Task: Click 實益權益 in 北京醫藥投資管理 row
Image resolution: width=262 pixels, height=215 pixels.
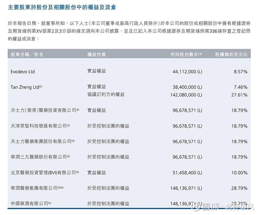Action: point(96,173)
